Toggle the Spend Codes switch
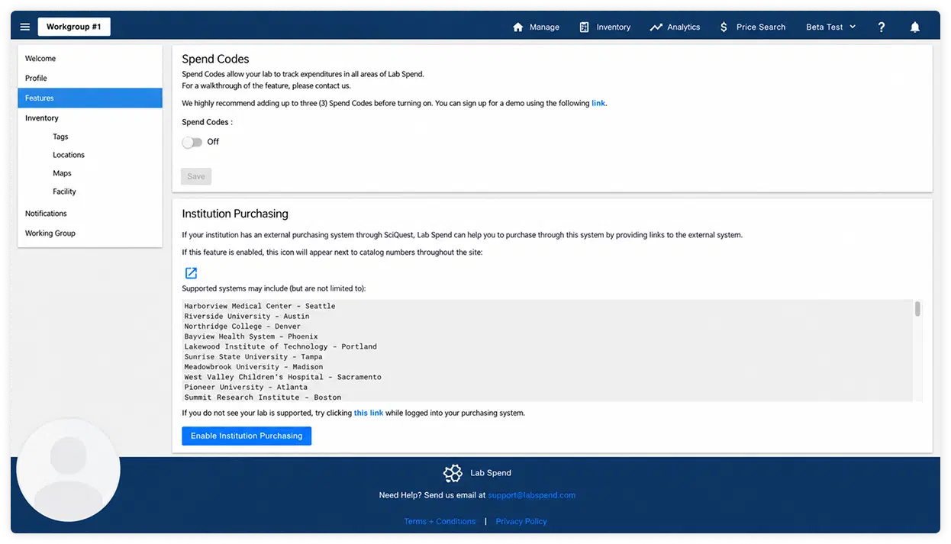 point(192,142)
